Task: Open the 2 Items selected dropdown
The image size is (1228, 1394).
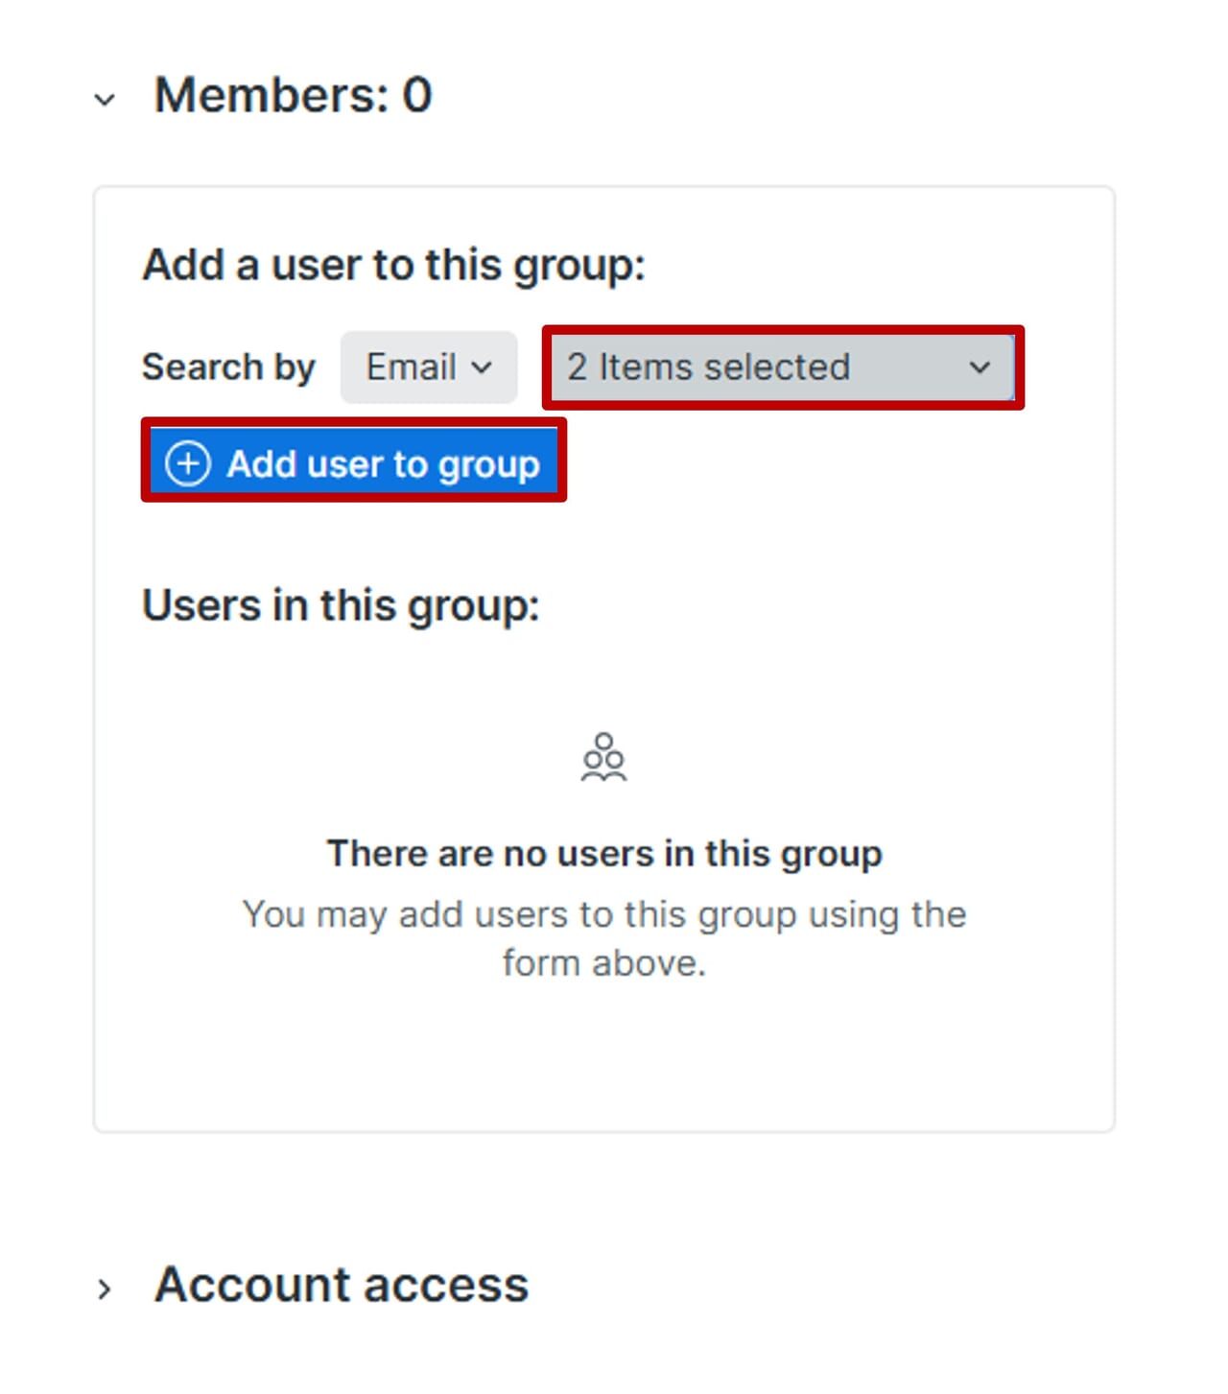Action: (782, 367)
